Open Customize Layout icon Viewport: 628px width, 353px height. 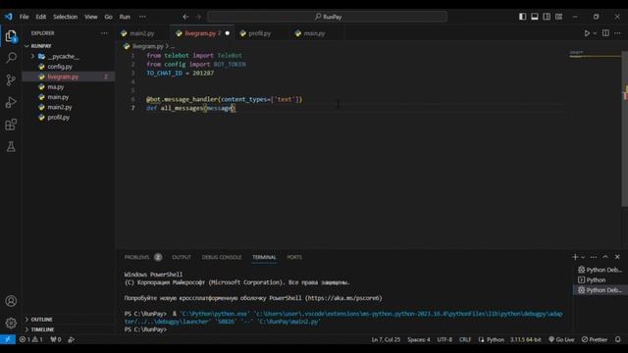[x=558, y=17]
